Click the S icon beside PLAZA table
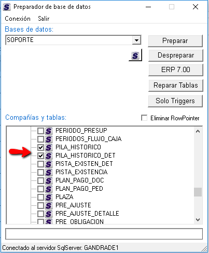209x253 pixels. (x=49, y=197)
